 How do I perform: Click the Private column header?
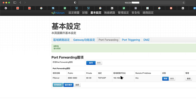[89, 73]
